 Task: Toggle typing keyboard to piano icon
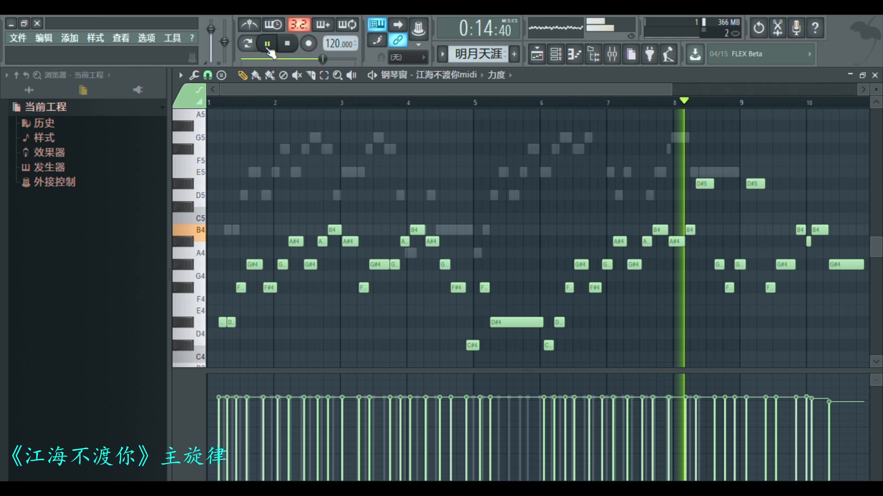(x=377, y=24)
